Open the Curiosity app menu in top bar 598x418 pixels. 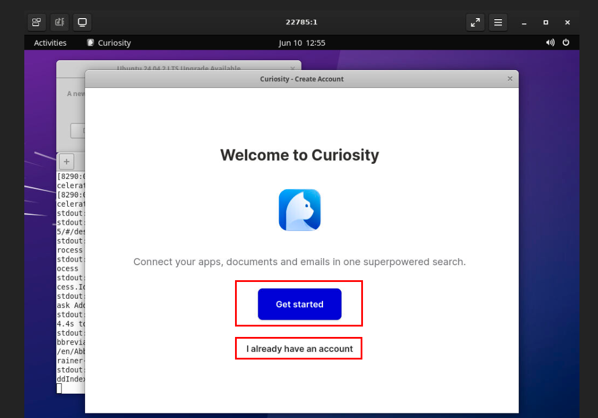point(109,43)
